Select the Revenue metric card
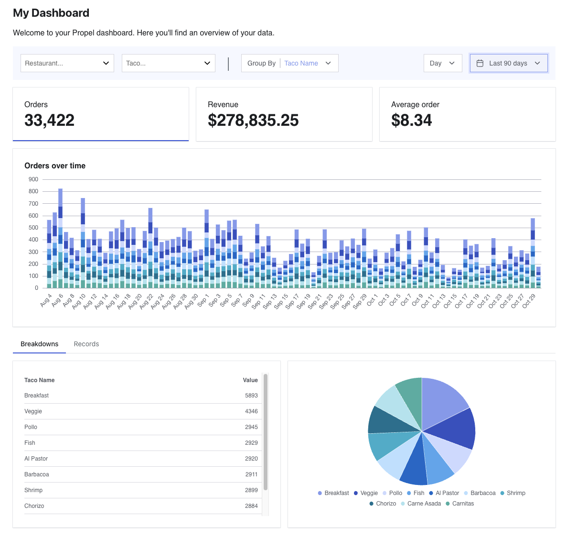Screen dimensions: 566x539 point(284,114)
